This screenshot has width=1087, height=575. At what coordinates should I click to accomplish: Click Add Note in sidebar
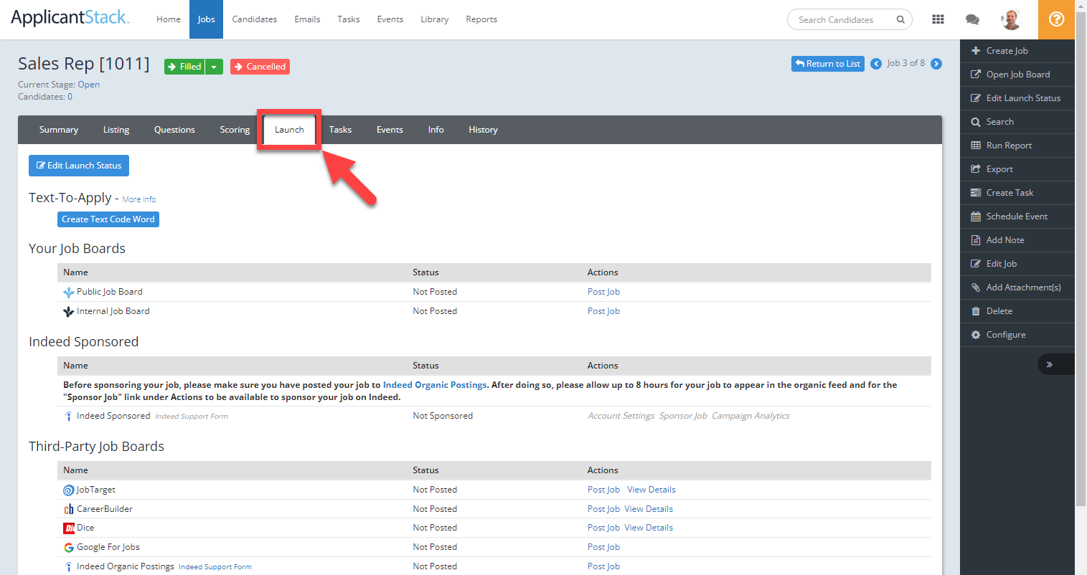[x=1017, y=240]
